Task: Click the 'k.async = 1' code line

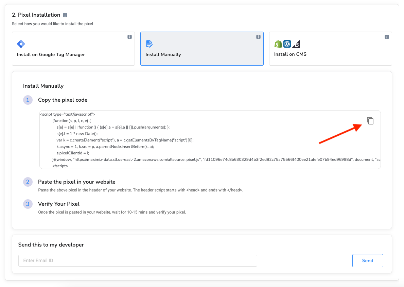Action: click(x=105, y=147)
